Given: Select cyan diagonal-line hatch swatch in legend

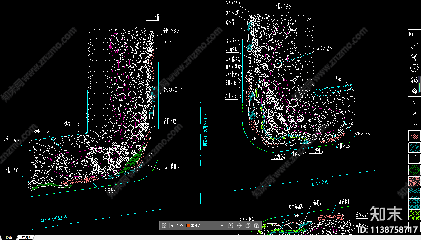Looking at the screenshot, I should pyautogui.click(x=414, y=147).
